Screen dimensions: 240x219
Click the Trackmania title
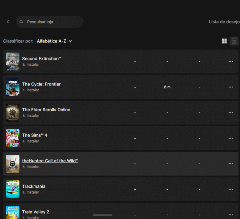click(x=34, y=186)
